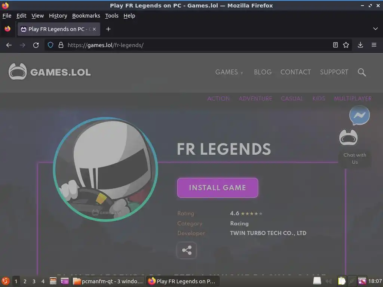
Task: Click the TWIN TURBO TECH CO., LTD developer name
Action: pyautogui.click(x=268, y=233)
